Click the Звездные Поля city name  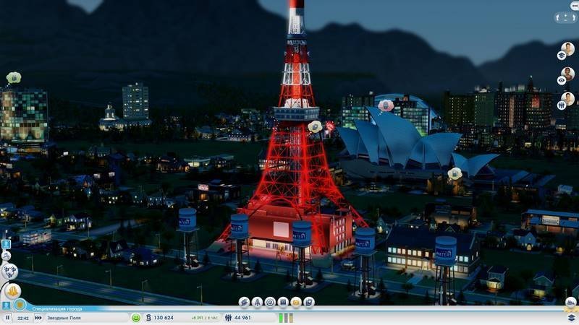(x=64, y=318)
